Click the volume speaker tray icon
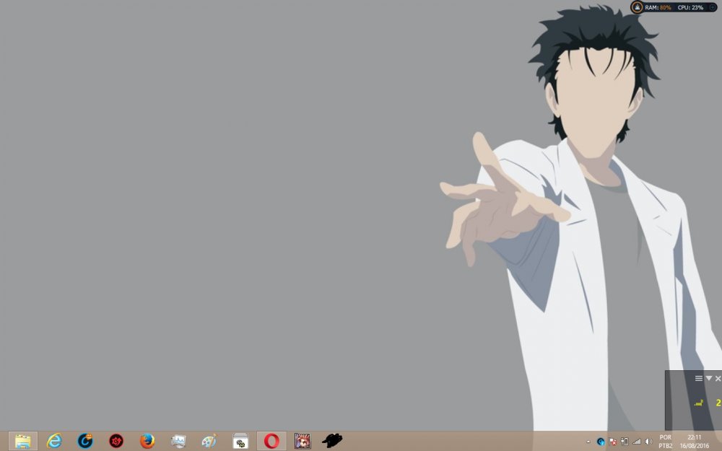The width and height of the screenshot is (722, 451). (x=648, y=442)
